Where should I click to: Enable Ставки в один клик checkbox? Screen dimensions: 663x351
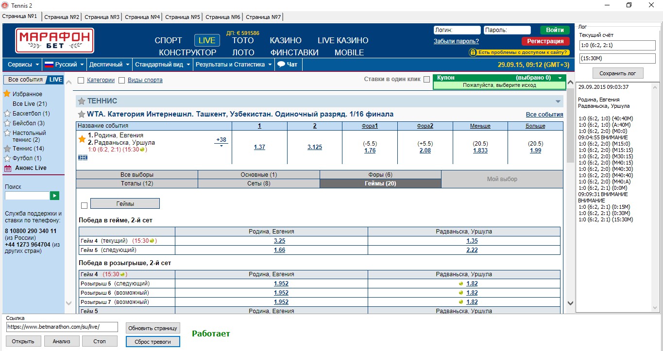click(426, 80)
